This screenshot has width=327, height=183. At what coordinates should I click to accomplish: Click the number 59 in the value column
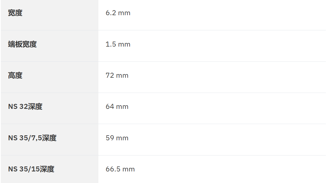click(110, 138)
